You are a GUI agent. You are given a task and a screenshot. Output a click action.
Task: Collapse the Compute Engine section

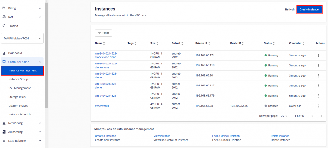(x=40, y=62)
